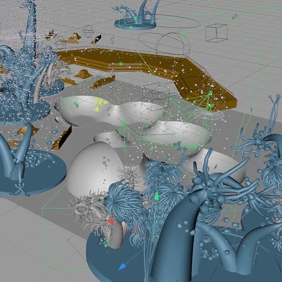This screenshot has width=282, height=282.
Task: Grab the blue Z-axis arrow handle
Action: coord(122,266)
